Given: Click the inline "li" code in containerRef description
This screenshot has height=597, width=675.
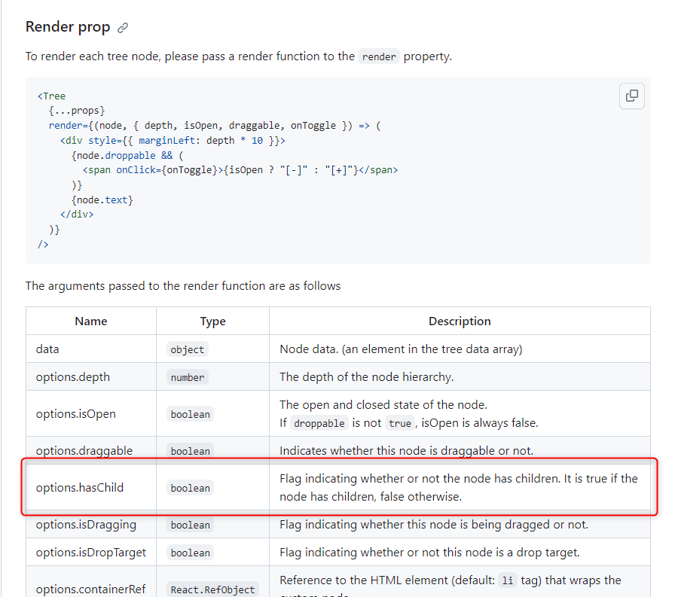Looking at the screenshot, I should tap(508, 580).
